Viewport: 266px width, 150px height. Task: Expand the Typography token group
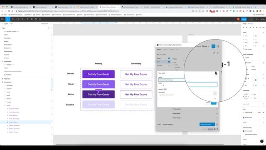176,109
